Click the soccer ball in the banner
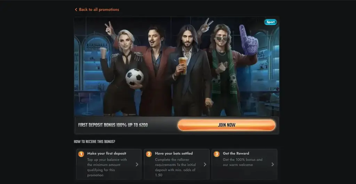The height and width of the screenshot is (184, 356). point(135,77)
